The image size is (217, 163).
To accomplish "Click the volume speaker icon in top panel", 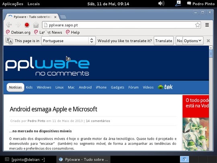I will click(161, 4).
